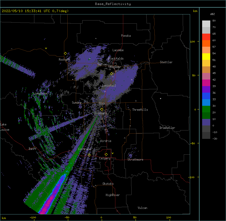Select the blue 36 dBZ legend swatch

206,96
